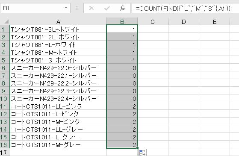Viewport: 239px width, 156px height.
Task: Open Insert Function fx dialog
Action: coord(122,8)
